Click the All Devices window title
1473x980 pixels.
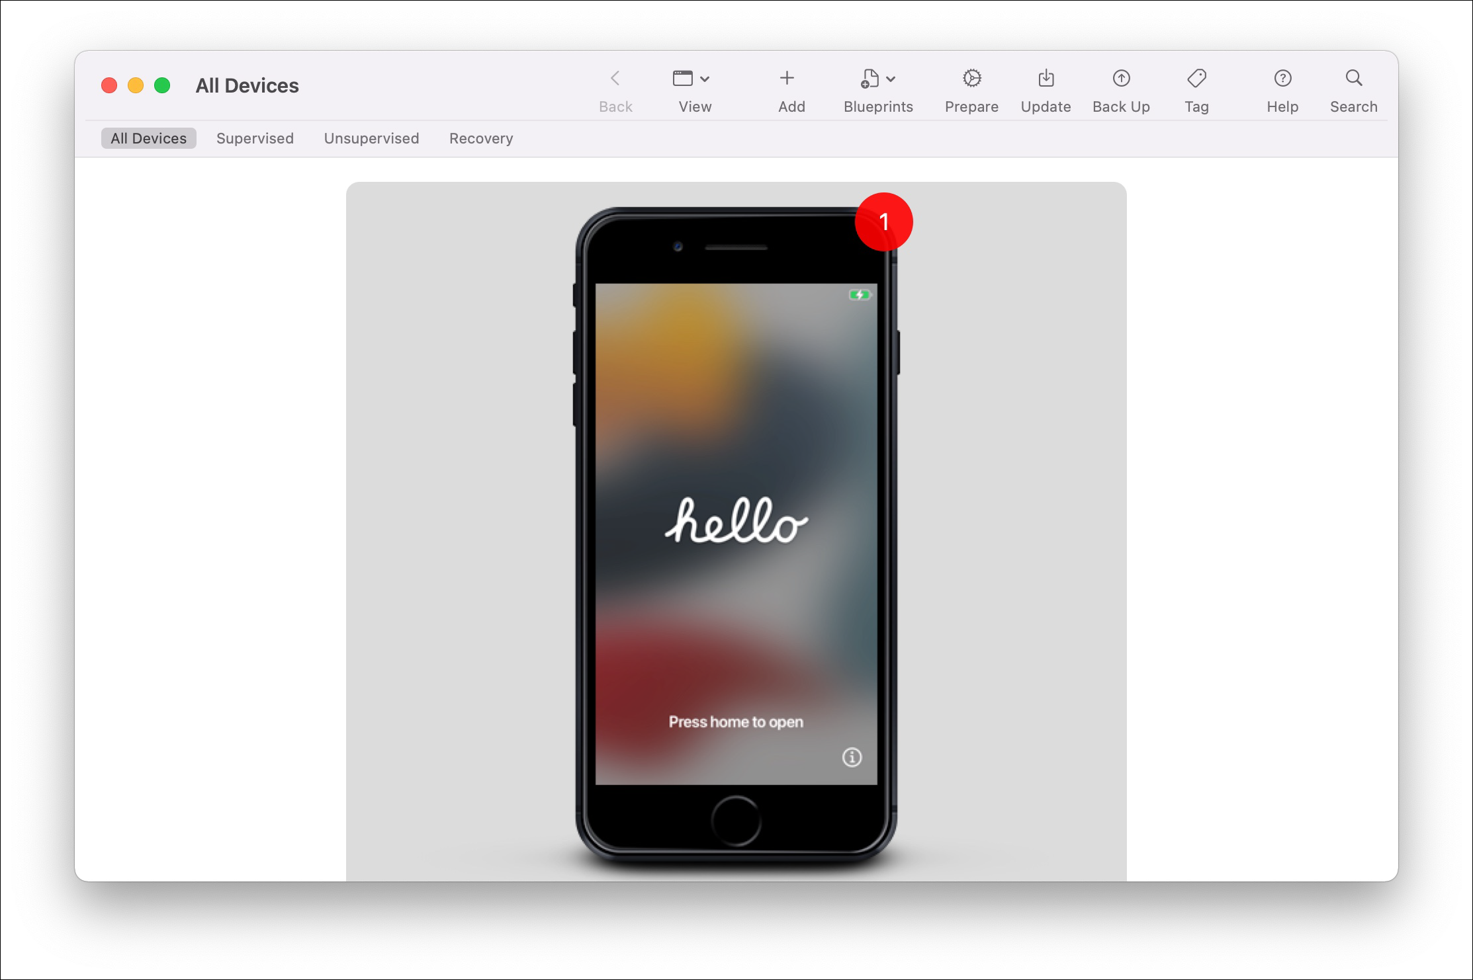tap(247, 85)
